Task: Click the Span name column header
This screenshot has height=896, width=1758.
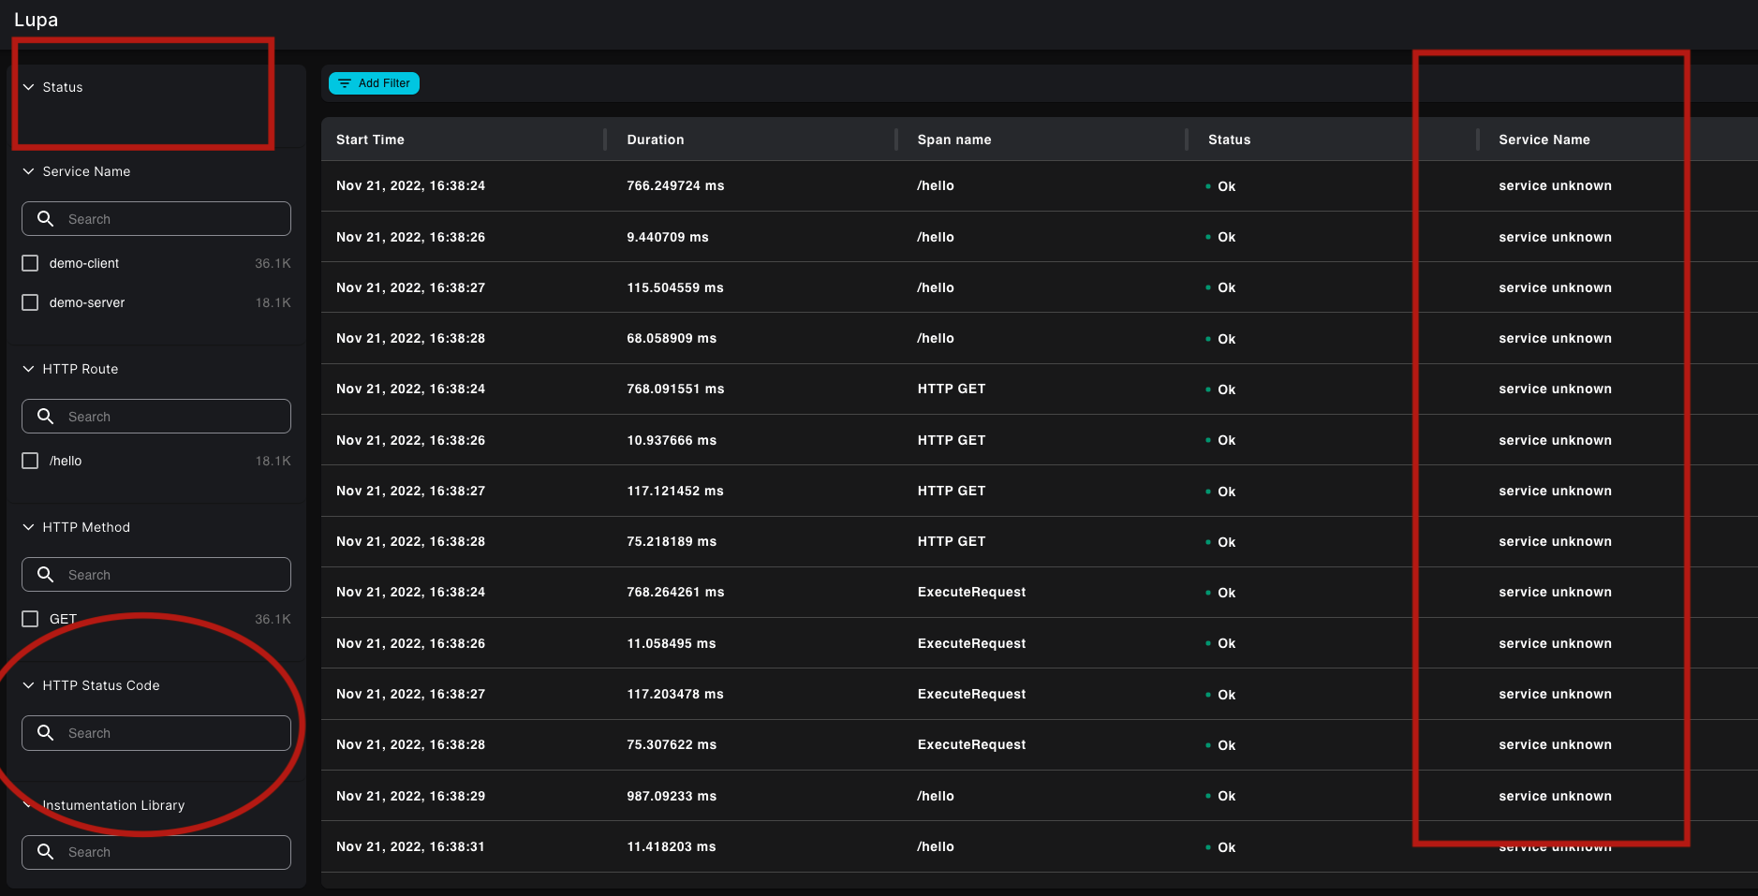Action: point(953,139)
